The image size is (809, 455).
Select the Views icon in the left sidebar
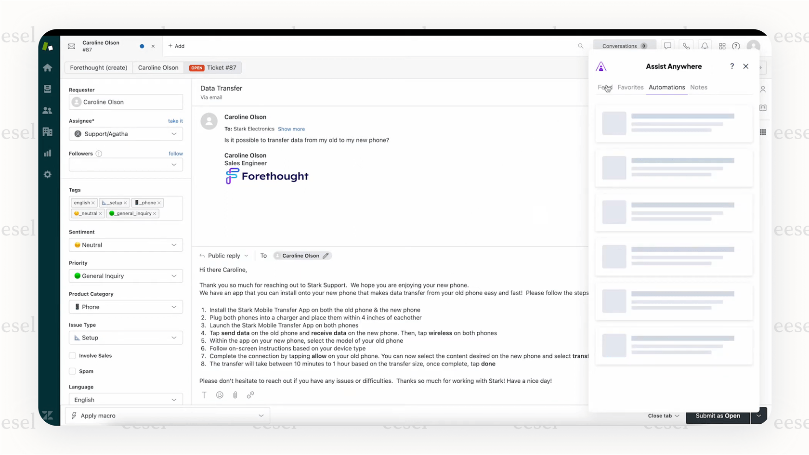tap(48, 89)
